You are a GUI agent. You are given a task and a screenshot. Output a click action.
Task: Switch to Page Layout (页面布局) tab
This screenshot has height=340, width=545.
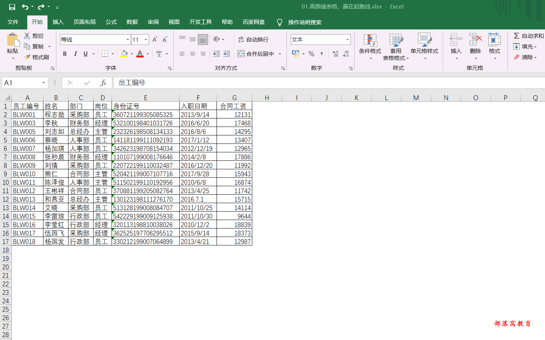coord(85,22)
